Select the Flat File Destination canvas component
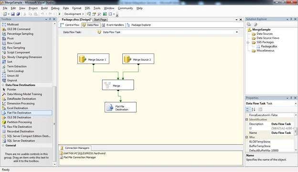 [120, 107]
